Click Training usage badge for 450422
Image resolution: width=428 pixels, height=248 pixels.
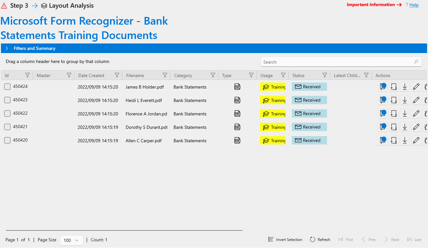tap(273, 113)
